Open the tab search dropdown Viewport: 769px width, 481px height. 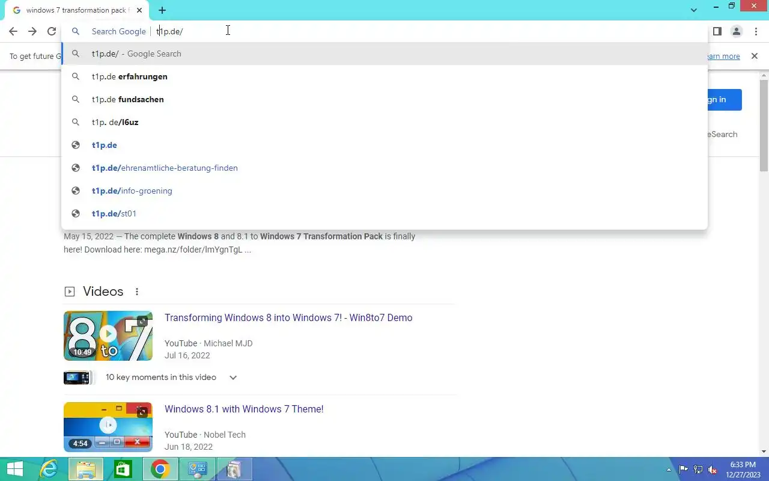tap(694, 10)
